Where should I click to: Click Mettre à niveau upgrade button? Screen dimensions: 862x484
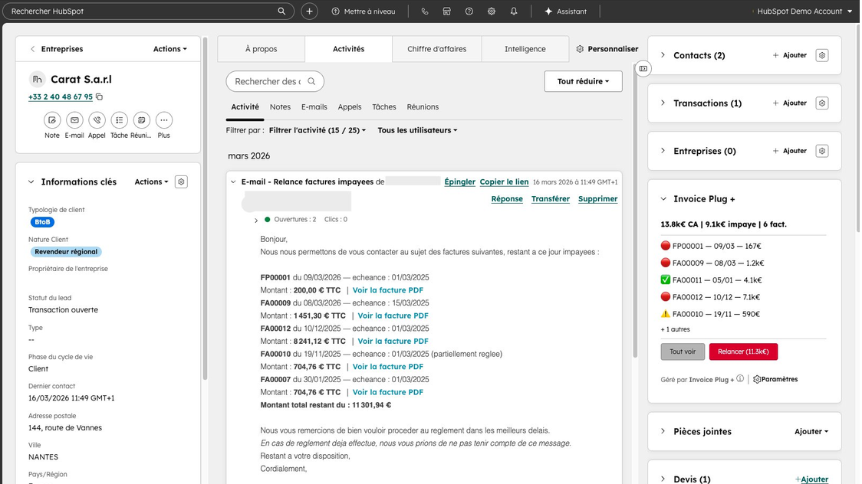pyautogui.click(x=364, y=11)
